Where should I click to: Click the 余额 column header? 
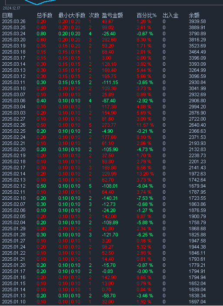194,15
